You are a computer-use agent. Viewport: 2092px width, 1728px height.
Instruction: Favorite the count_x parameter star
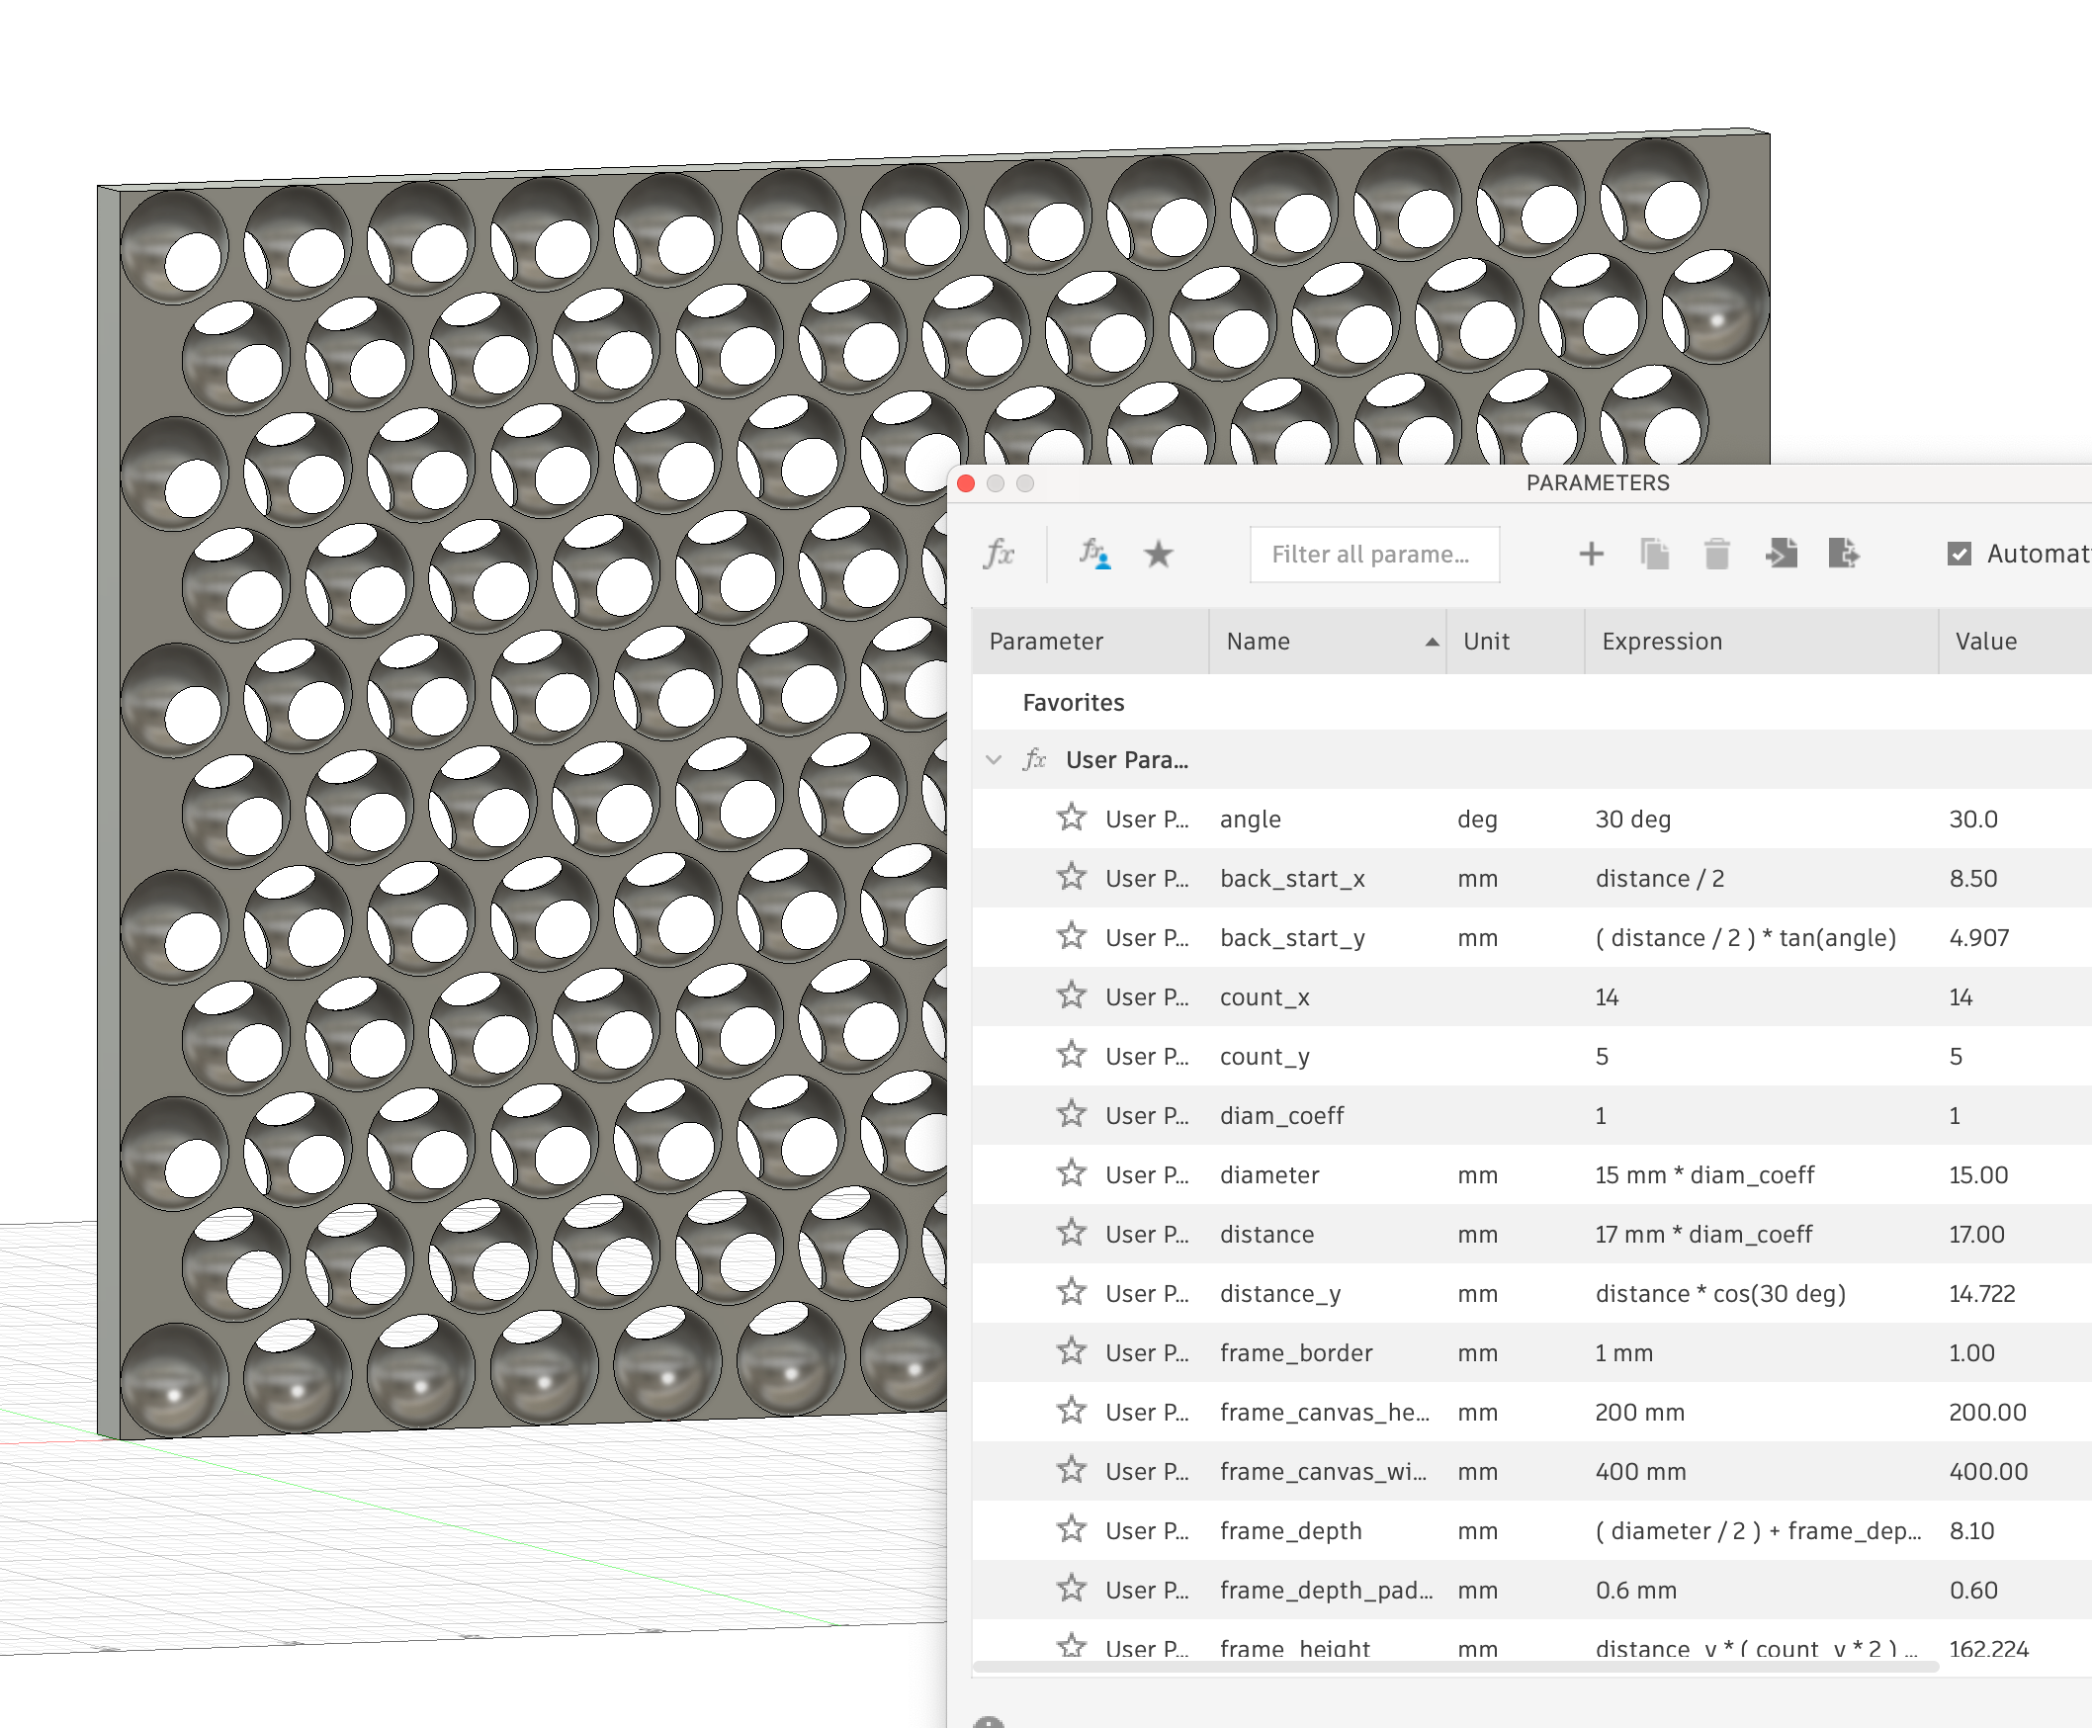click(1071, 995)
